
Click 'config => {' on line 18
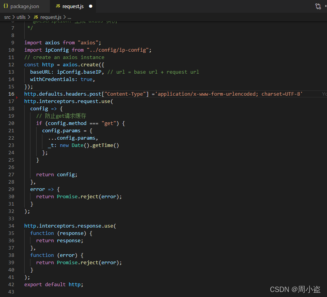[x=46, y=109]
